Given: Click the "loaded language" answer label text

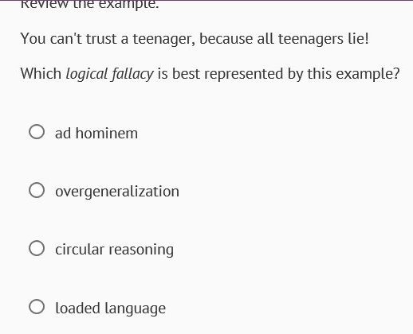Looking at the screenshot, I should tap(111, 309).
